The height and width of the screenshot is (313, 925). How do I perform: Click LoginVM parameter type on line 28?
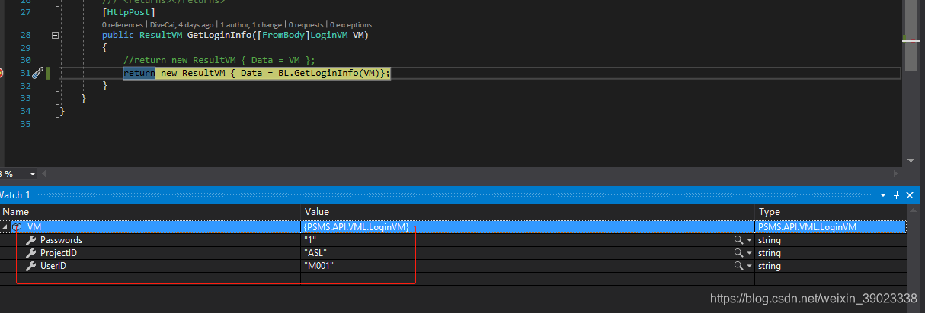click(329, 35)
